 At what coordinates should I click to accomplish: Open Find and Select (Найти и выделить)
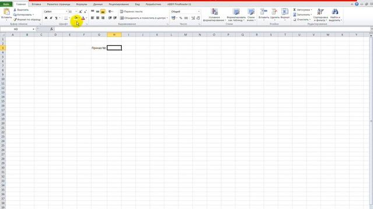(335, 15)
